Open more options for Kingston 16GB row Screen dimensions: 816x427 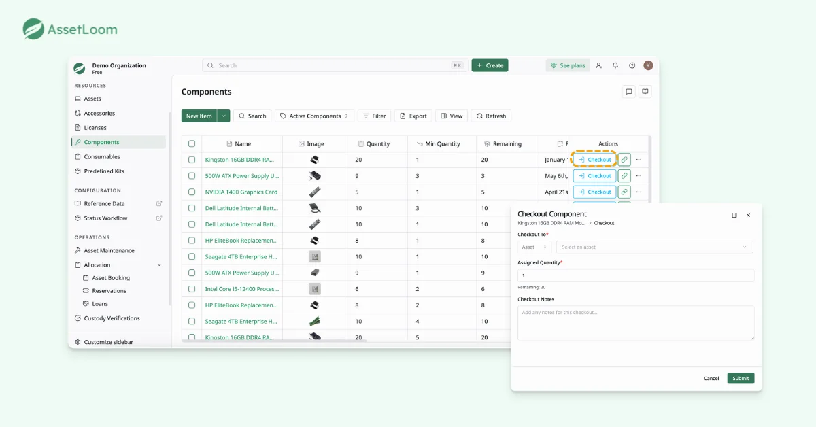(x=639, y=160)
